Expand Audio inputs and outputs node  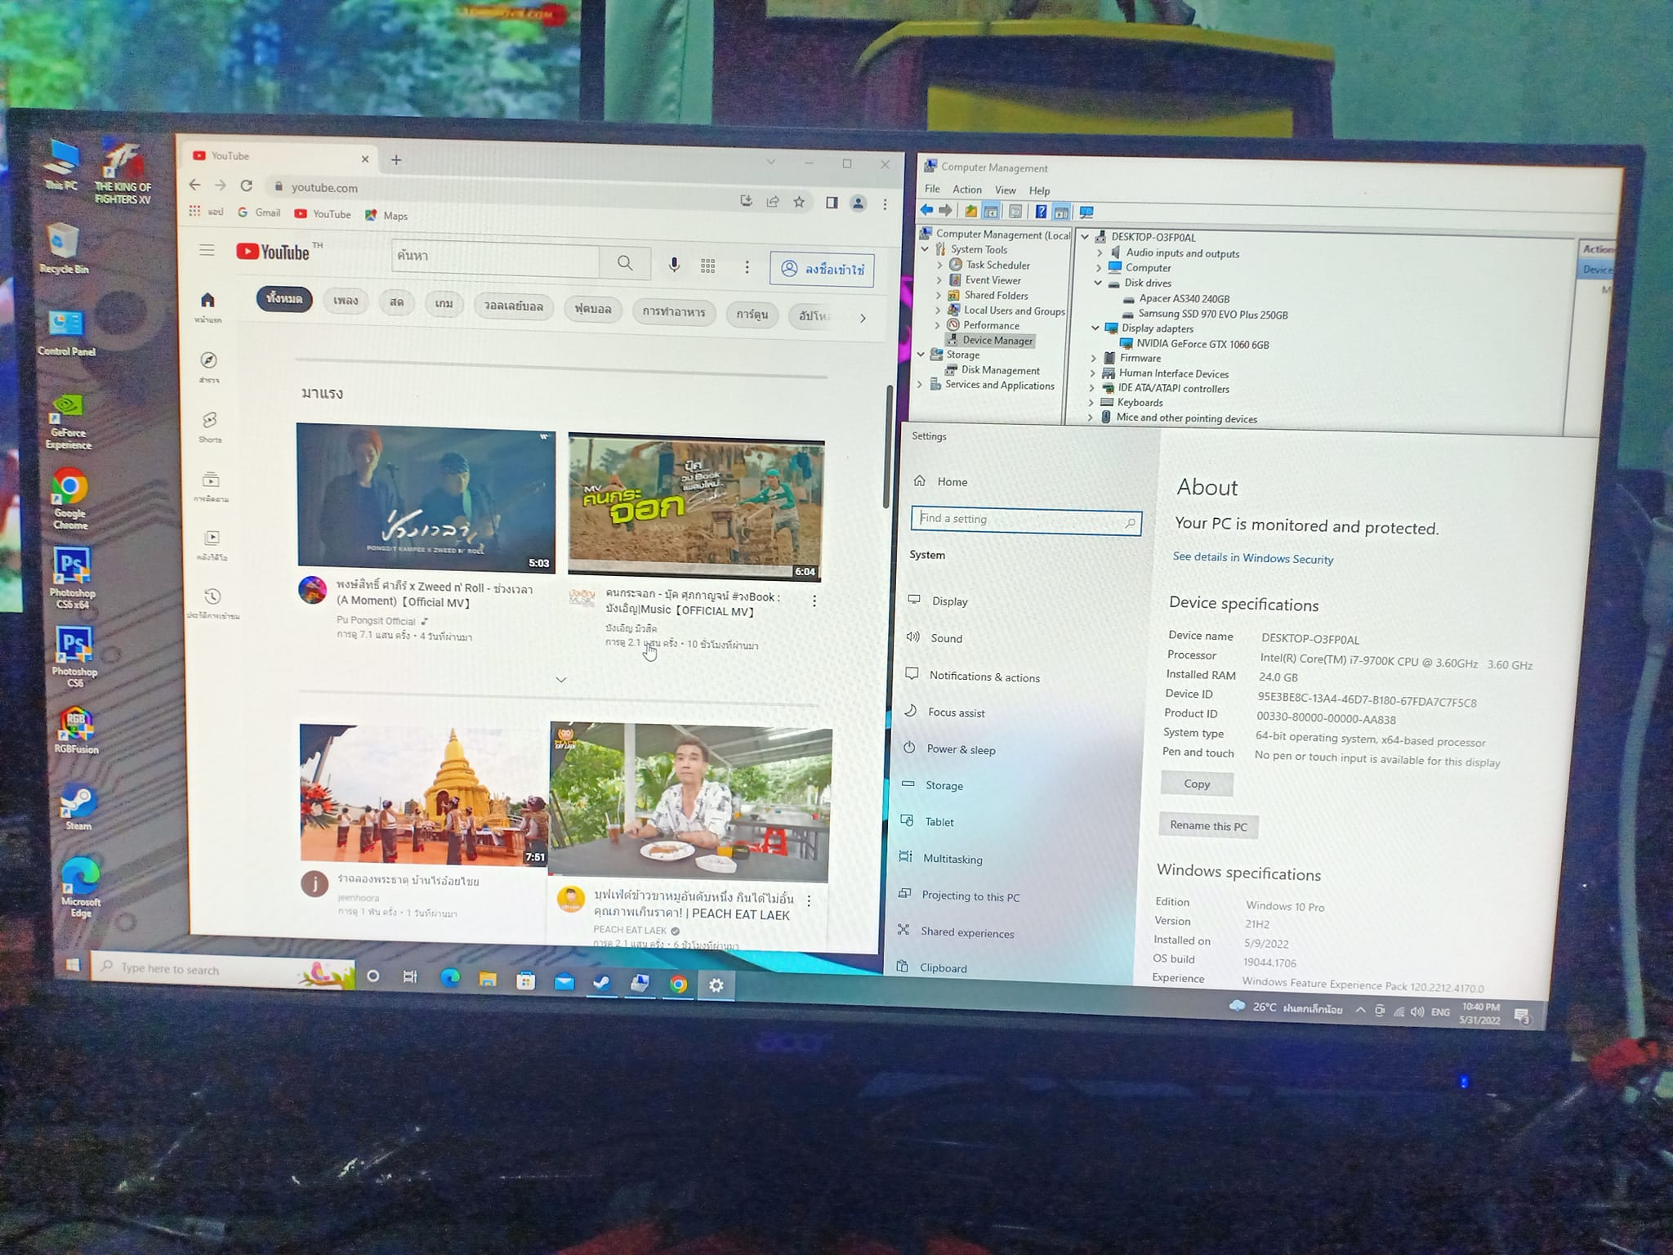[1100, 253]
